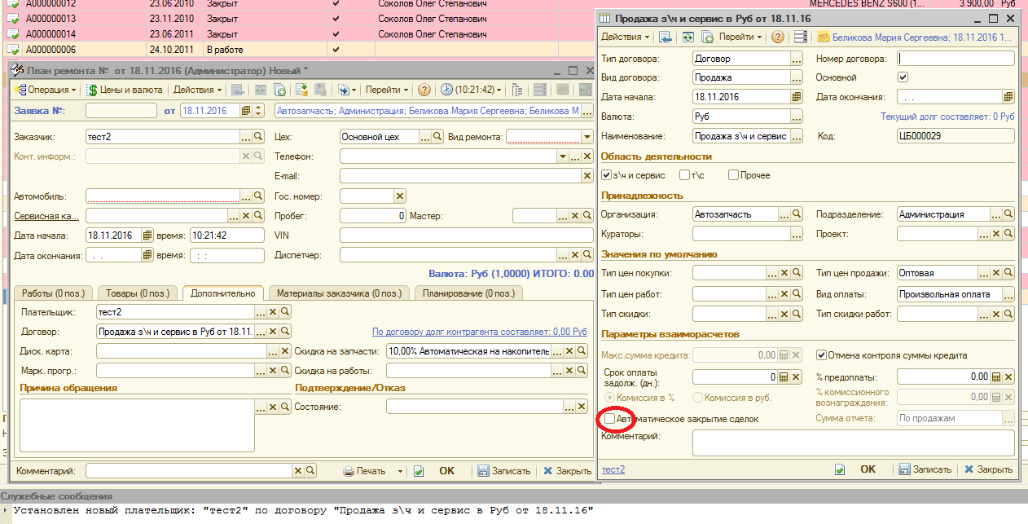
Task: Click the magnifier next to the Заказчик field
Action: [259, 137]
